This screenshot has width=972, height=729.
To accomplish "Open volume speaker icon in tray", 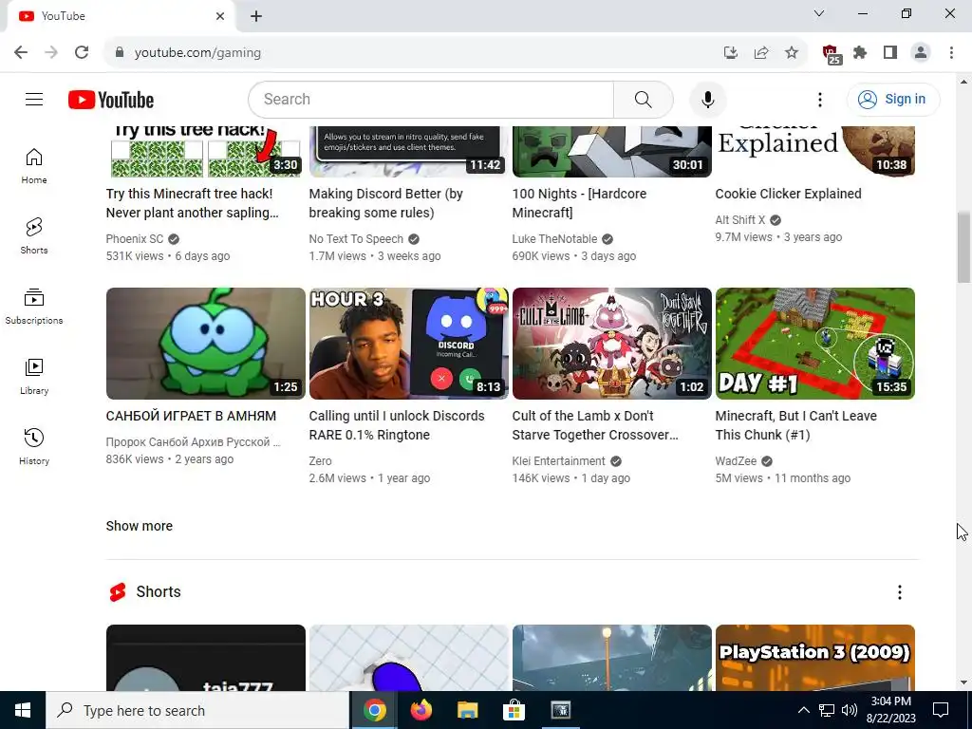I will point(850,710).
